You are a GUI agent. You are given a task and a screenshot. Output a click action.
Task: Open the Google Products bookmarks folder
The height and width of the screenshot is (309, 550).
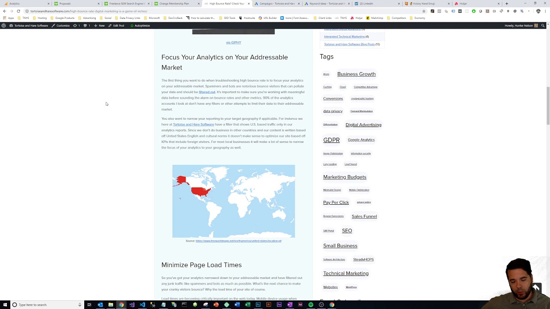[x=62, y=18]
